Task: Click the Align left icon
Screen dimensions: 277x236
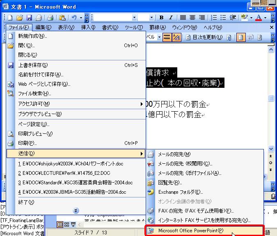Action: pyautogui.click(x=183, y=18)
